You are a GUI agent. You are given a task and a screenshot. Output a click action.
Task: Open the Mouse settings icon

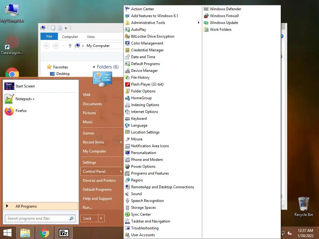click(x=127, y=139)
